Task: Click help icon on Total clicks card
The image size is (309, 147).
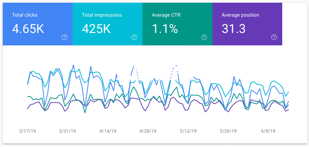Action: tap(64, 37)
